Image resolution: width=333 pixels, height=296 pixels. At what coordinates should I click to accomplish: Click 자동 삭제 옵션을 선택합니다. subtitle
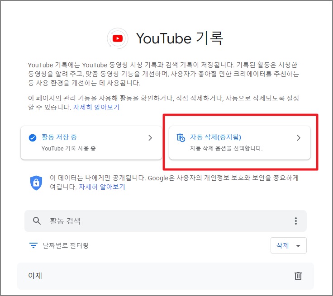[x=226, y=148]
